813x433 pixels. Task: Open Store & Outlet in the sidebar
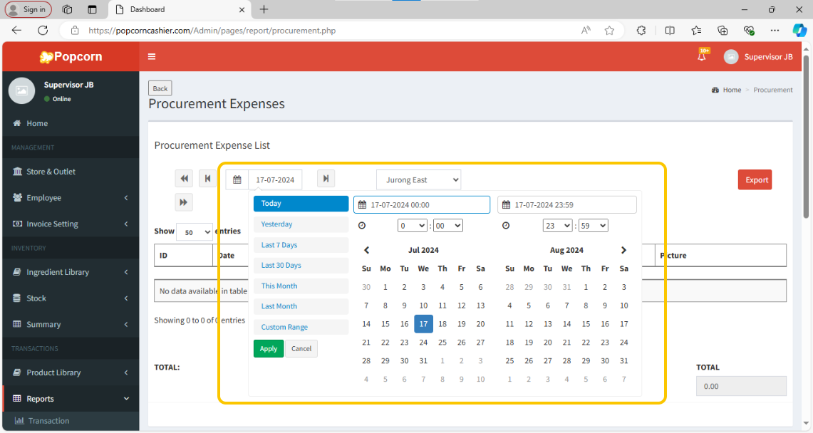click(71, 172)
